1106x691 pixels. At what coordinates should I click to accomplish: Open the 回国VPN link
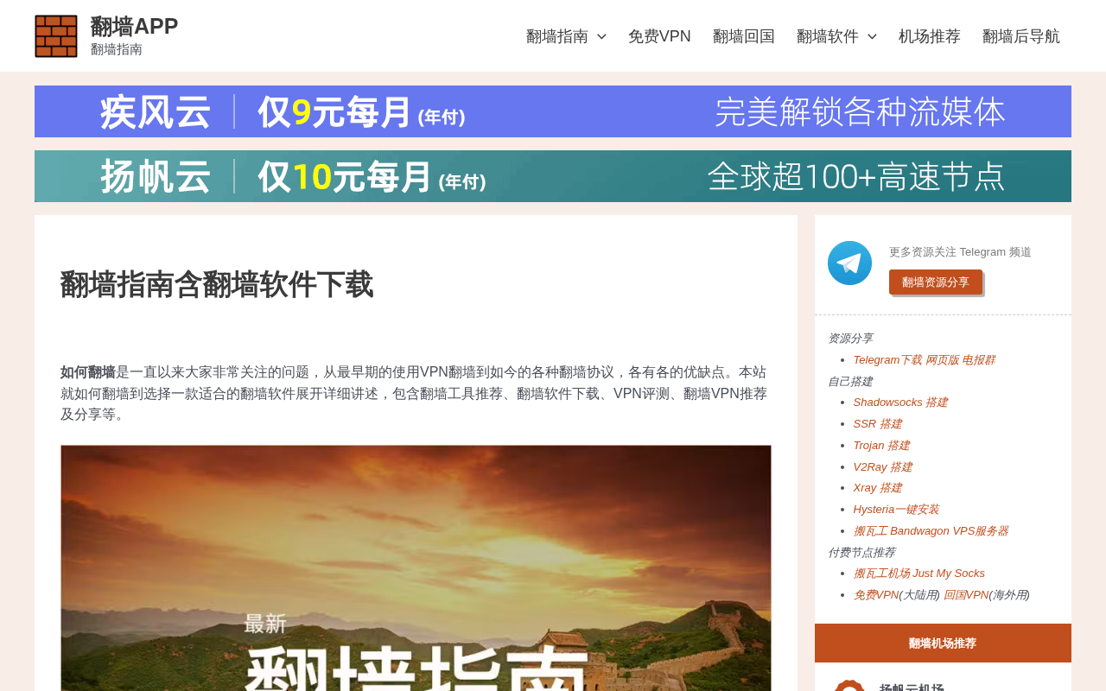point(966,595)
